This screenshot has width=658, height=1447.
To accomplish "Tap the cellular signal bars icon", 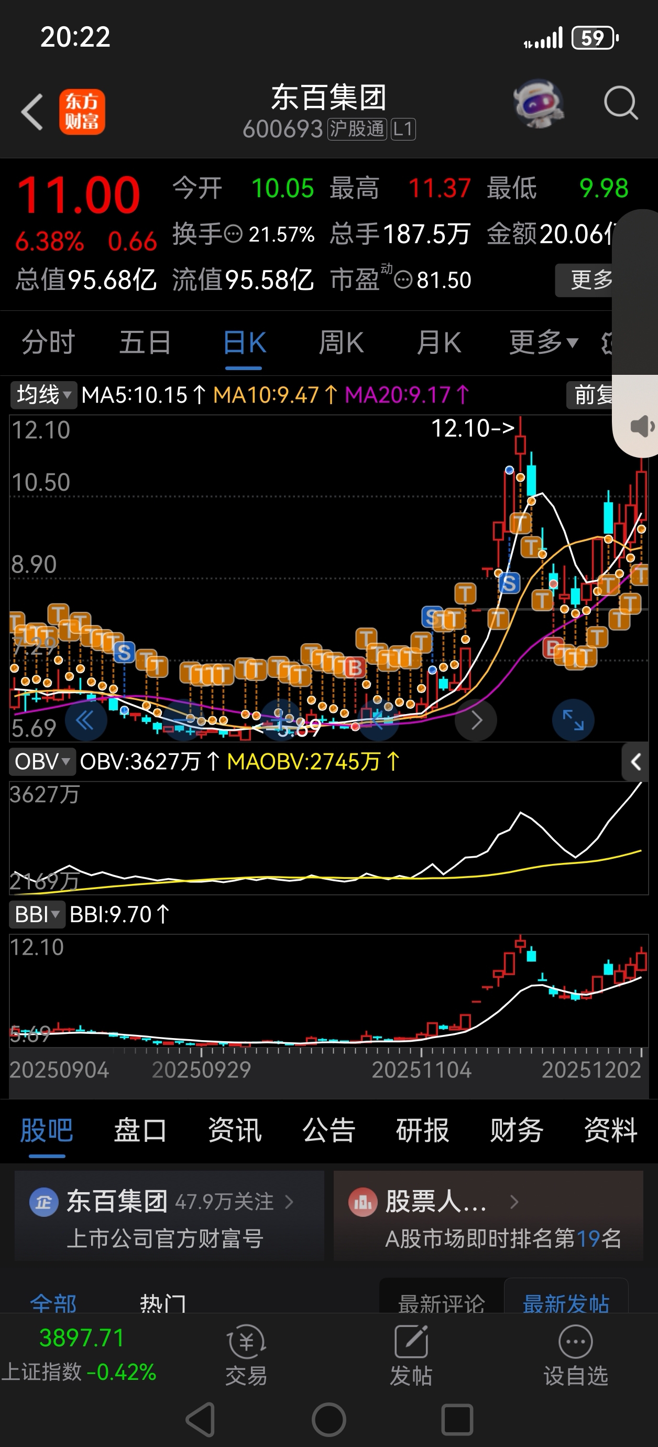I will (x=543, y=38).
